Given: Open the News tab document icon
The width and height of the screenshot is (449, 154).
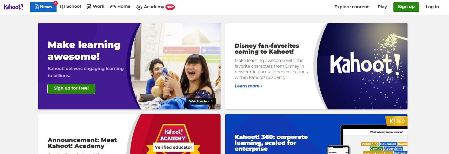Looking at the screenshot, I should click(x=37, y=7).
